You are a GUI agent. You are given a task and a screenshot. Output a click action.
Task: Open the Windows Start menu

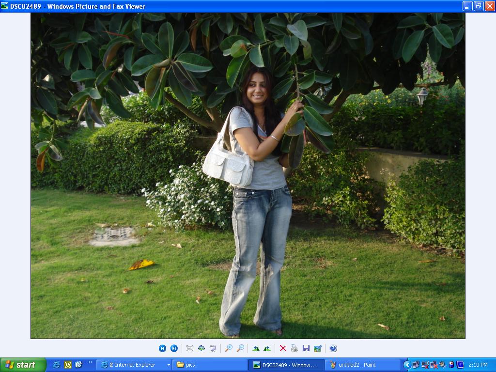tap(23, 365)
